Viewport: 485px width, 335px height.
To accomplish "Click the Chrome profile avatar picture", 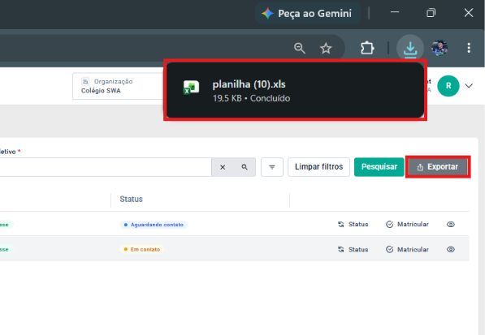I will (440, 48).
